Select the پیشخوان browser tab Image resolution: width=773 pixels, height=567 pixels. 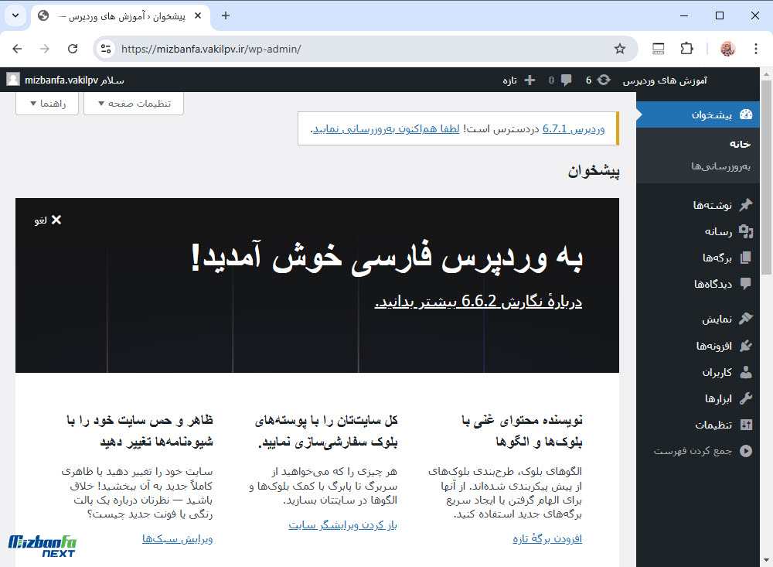pos(121,15)
